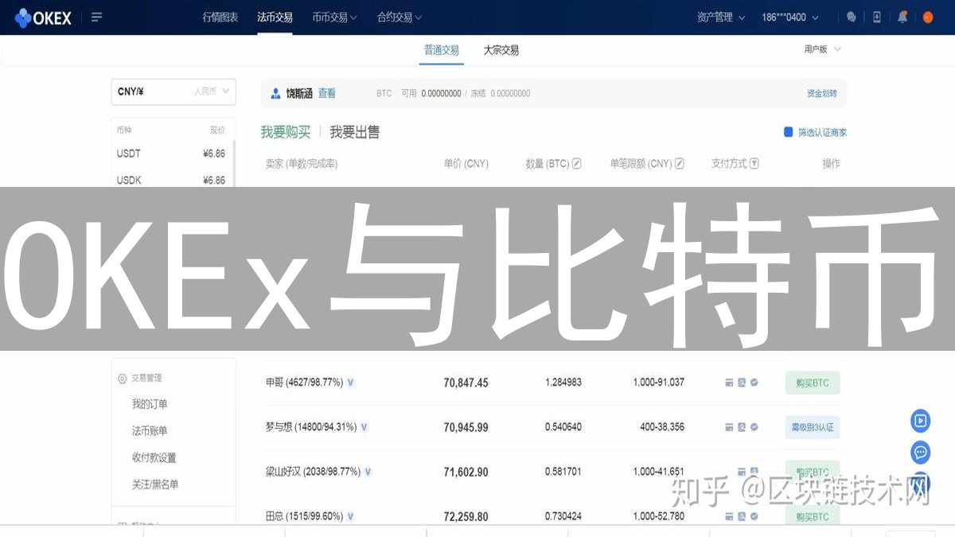Open the hamburger menu beside the OKEX logo
The width and height of the screenshot is (955, 537).
tap(97, 17)
